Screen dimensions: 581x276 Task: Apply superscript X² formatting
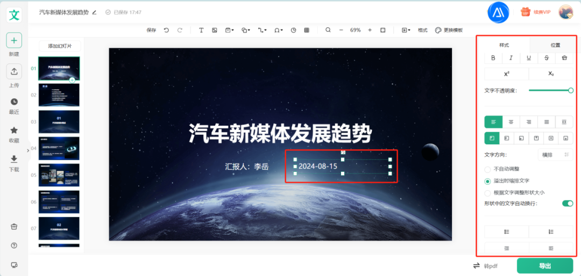coord(507,74)
